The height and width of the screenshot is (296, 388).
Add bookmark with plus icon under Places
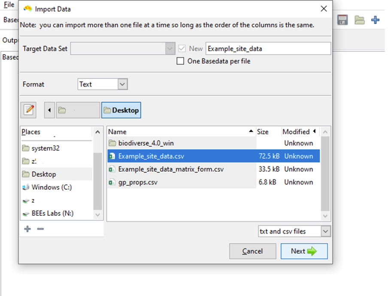pyautogui.click(x=27, y=229)
